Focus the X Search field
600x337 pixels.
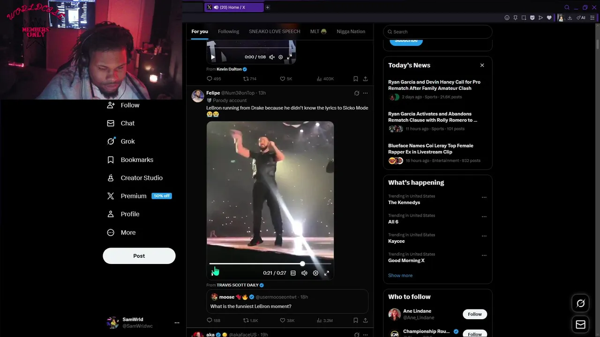438,32
